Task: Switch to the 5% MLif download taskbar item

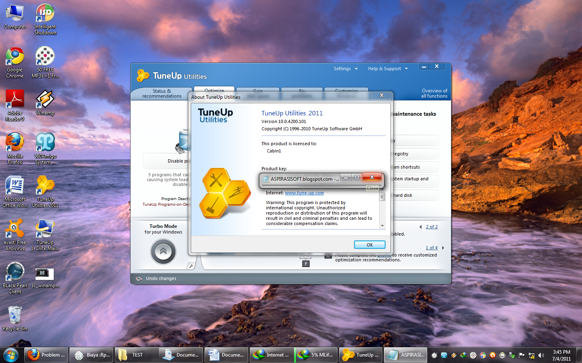Action: coord(317,355)
